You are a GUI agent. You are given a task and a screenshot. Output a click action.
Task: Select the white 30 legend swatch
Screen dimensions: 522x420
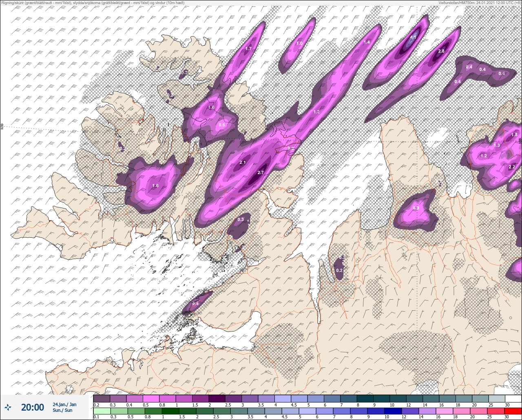pos(513,398)
